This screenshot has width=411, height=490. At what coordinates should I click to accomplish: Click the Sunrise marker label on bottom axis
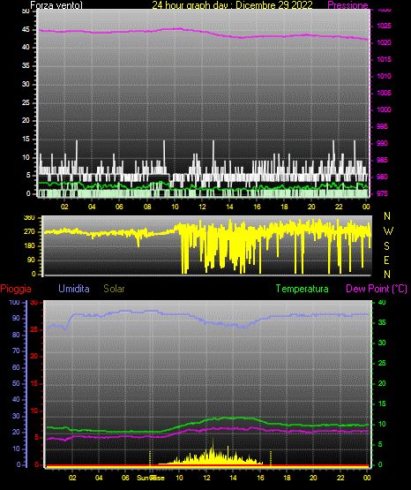(x=151, y=479)
